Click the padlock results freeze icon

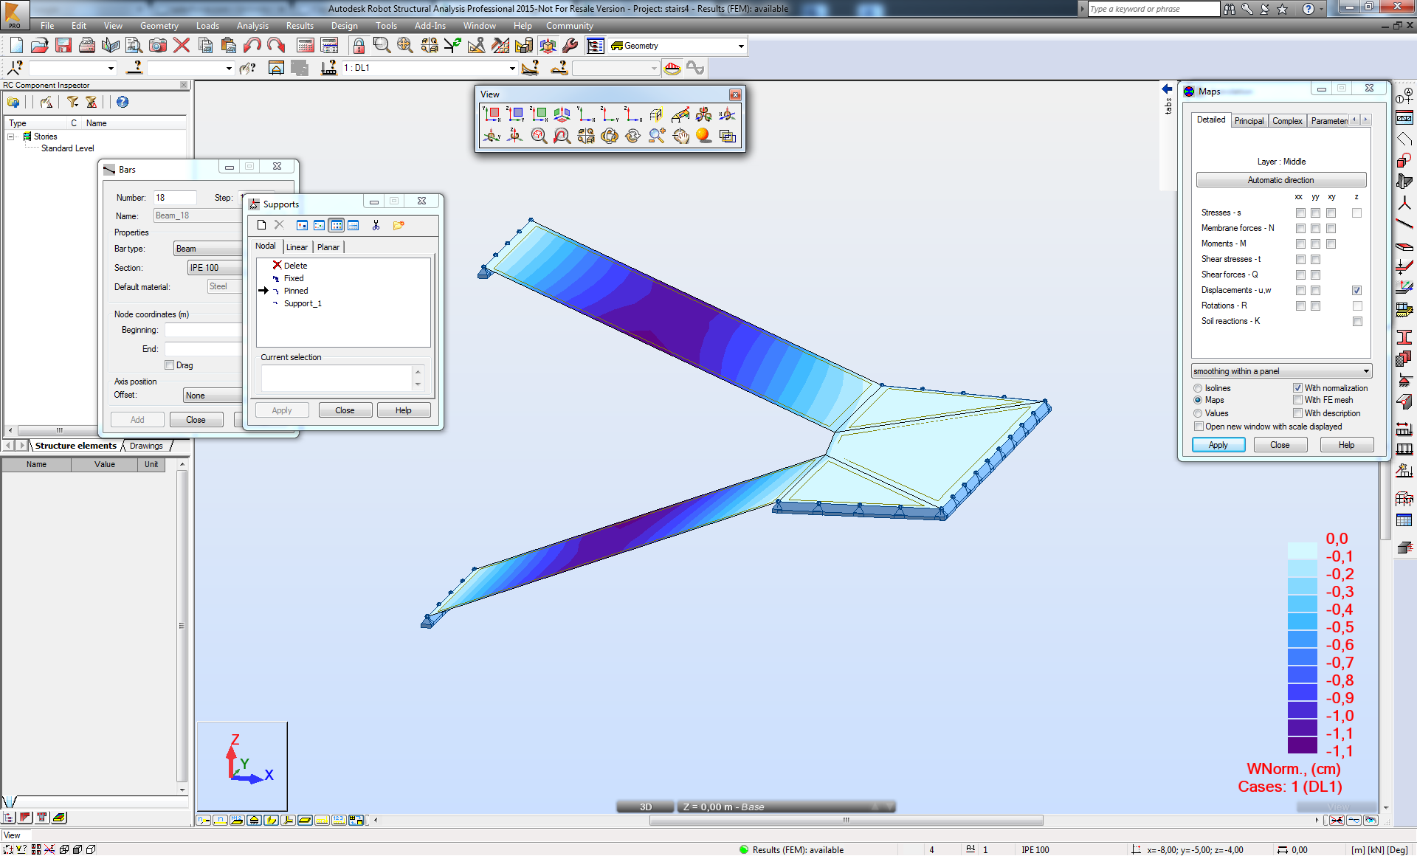pyautogui.click(x=359, y=46)
